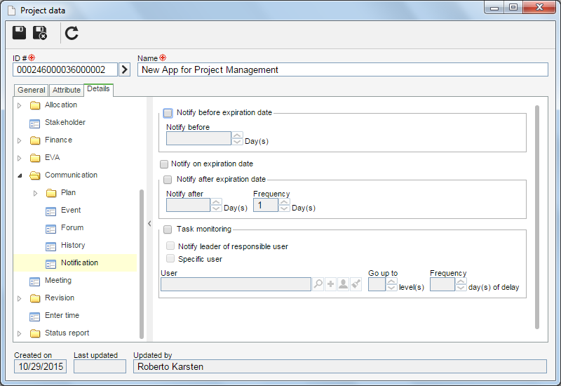This screenshot has height=386, width=561.
Task: Click the Event form icon
Action: coord(50,212)
